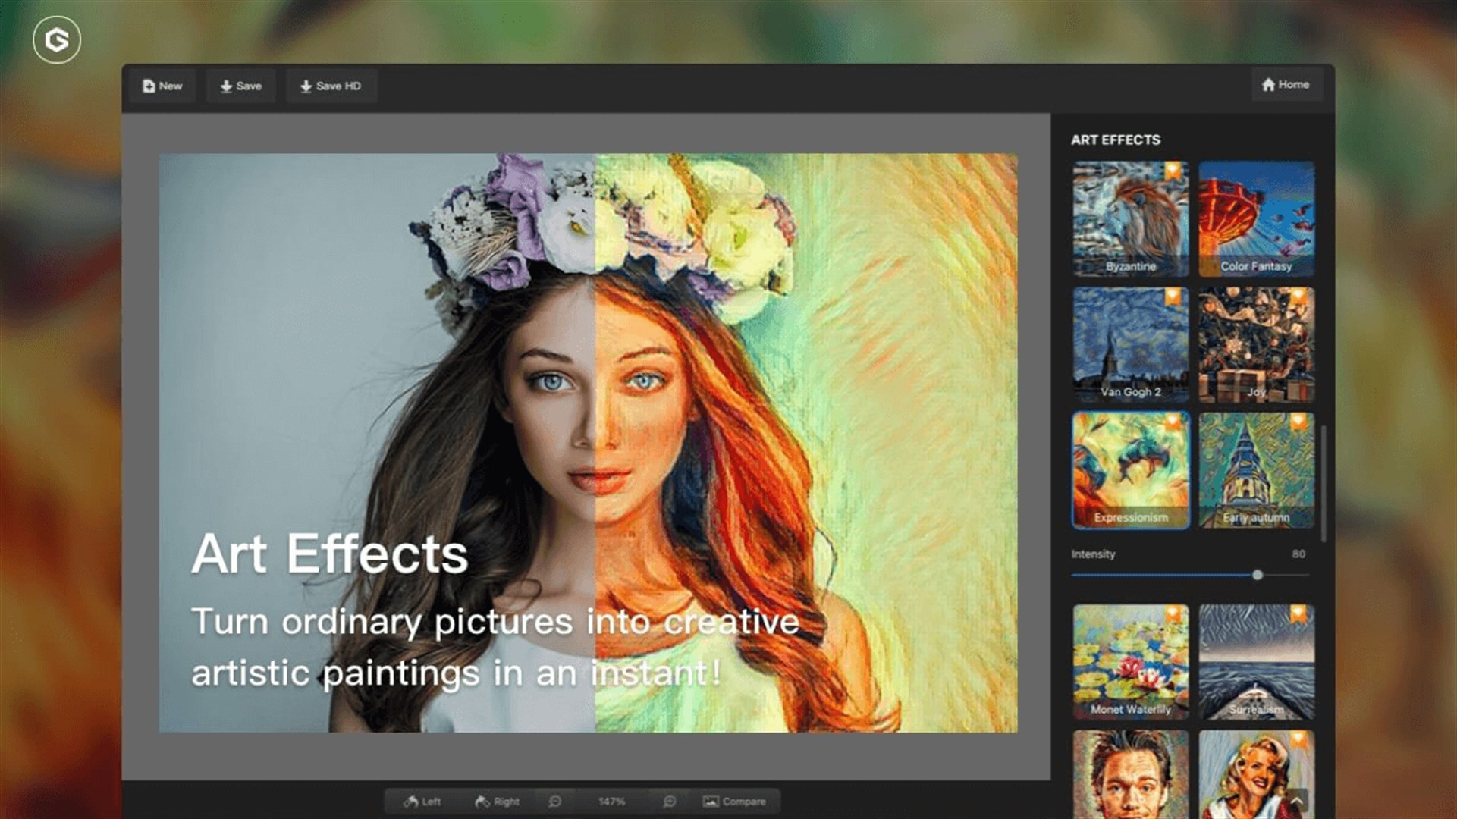
Task: Click the 147% zoom level indicator
Action: pos(611,801)
